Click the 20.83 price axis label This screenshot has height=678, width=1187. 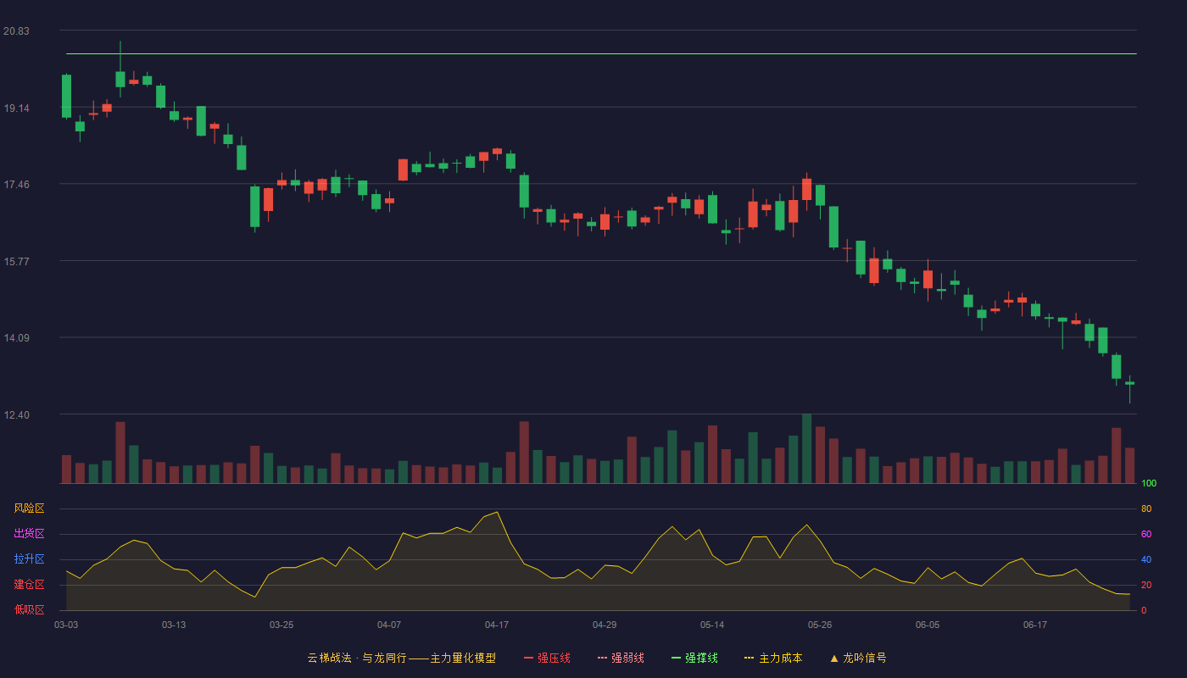tap(16, 31)
